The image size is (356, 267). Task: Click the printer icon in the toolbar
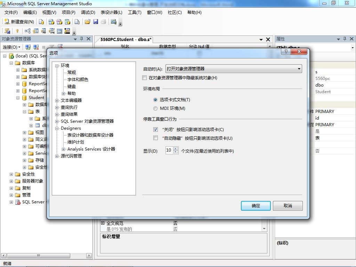104,22
